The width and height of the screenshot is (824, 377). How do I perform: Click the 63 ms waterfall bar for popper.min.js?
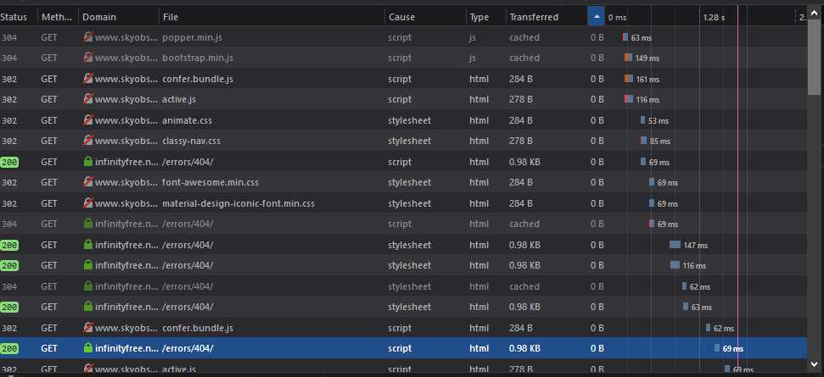pos(625,37)
